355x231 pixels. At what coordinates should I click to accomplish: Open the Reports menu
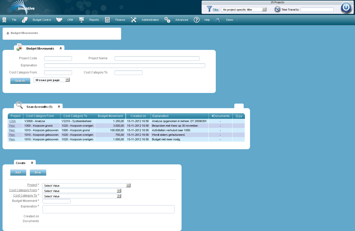pyautogui.click(x=94, y=20)
